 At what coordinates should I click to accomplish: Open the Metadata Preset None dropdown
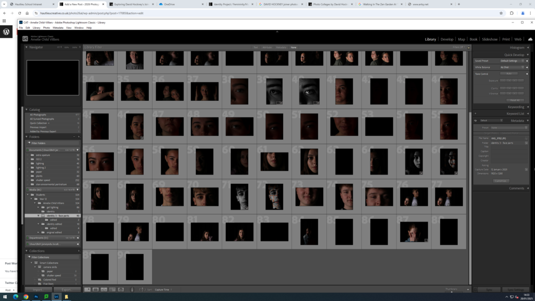pos(509,128)
